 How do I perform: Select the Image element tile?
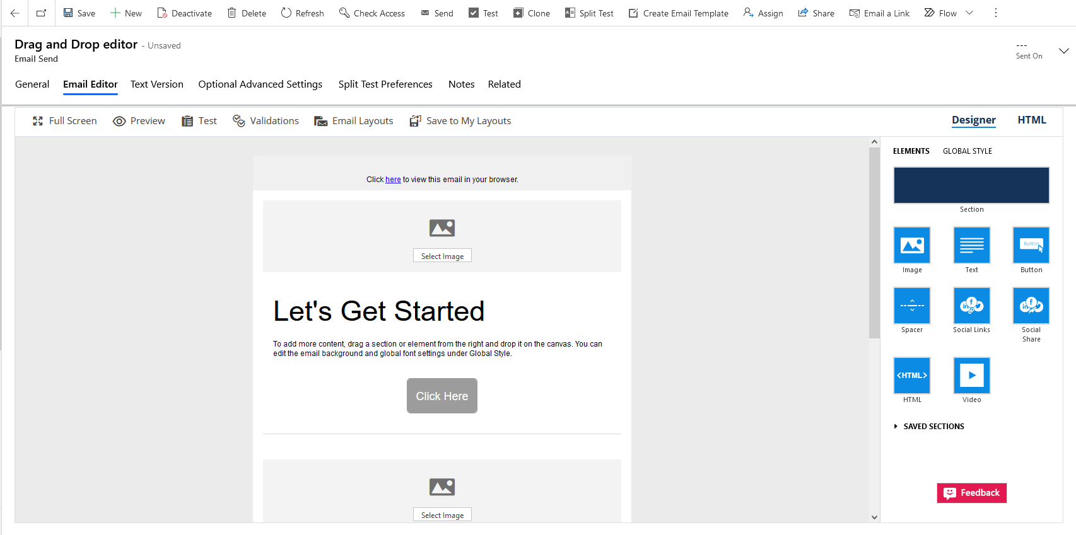click(x=911, y=245)
